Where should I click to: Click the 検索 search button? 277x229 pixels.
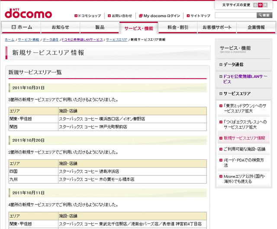tap(264, 16)
